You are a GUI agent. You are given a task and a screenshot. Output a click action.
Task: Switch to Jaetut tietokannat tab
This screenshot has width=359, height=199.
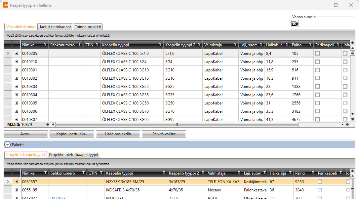[x=55, y=27]
